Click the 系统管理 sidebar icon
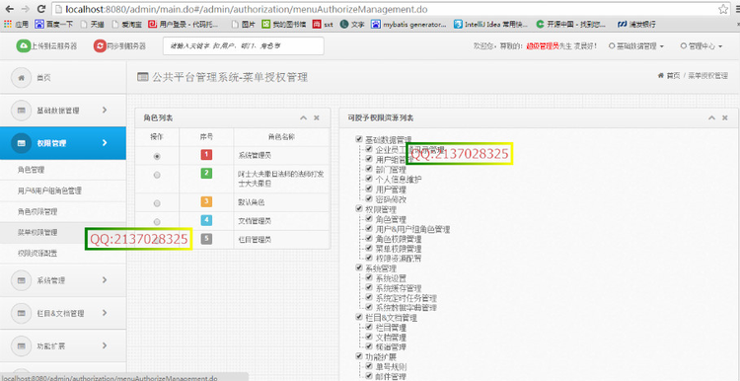740x381 pixels. click(22, 280)
